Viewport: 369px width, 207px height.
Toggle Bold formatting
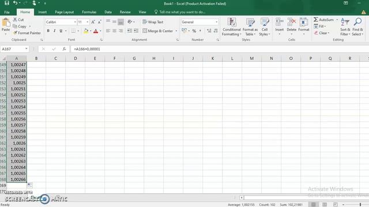pyautogui.click(x=48, y=30)
